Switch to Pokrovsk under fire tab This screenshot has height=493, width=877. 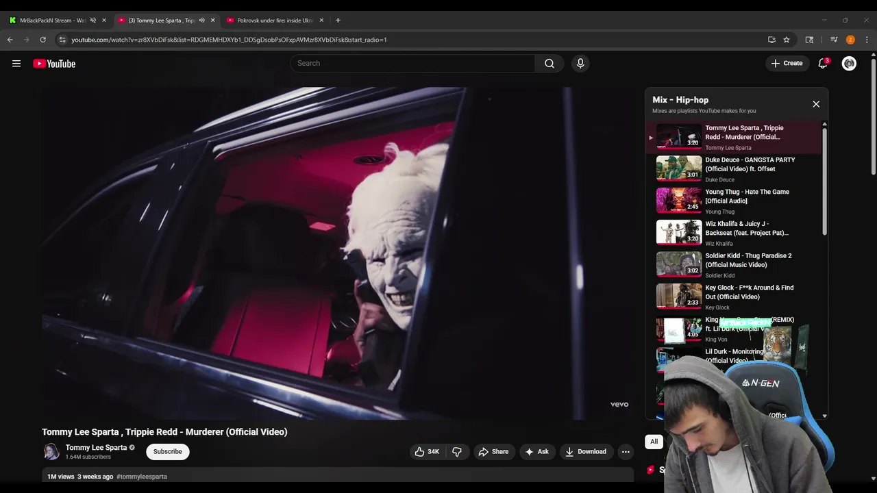pyautogui.click(x=270, y=21)
